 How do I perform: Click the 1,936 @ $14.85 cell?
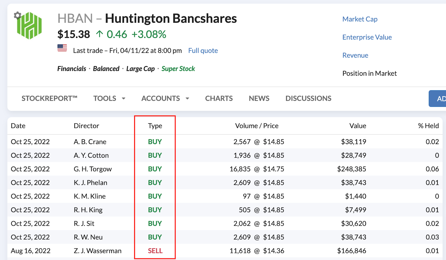pos(259,156)
